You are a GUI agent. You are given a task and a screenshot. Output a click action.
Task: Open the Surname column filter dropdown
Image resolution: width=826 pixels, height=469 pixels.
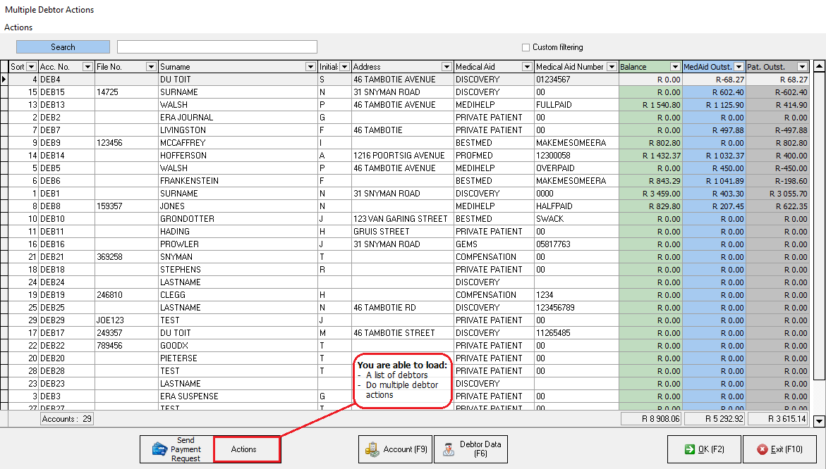310,67
